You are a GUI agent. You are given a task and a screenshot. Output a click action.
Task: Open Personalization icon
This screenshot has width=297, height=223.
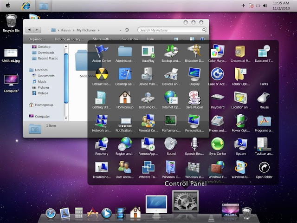point(194,121)
